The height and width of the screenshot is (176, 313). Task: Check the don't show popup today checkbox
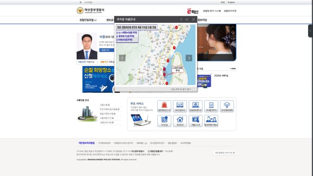pyautogui.click(x=193, y=89)
